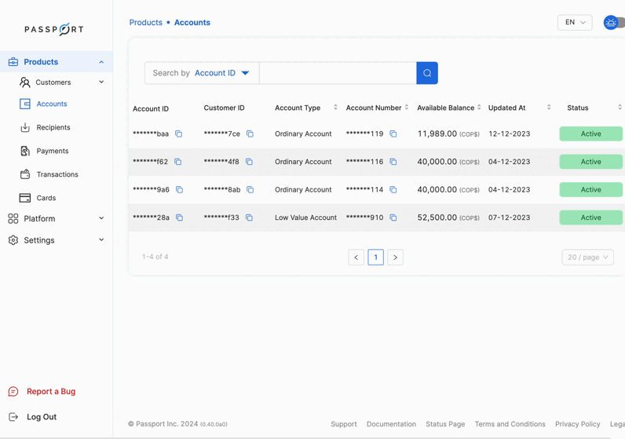Sort by Account Number column
This screenshot has width=625, height=439.
click(x=407, y=108)
